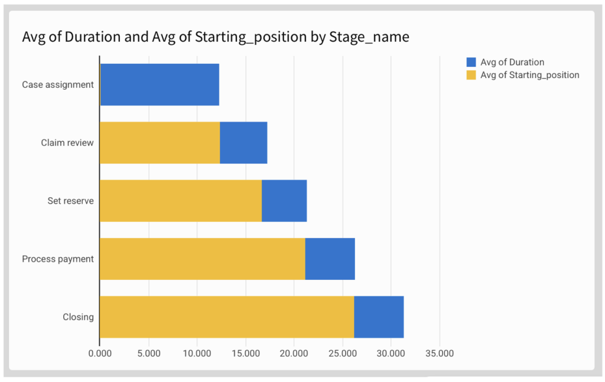This screenshot has width=605, height=382.
Task: Click the 35.000 x-axis tick label
Action: [440, 354]
